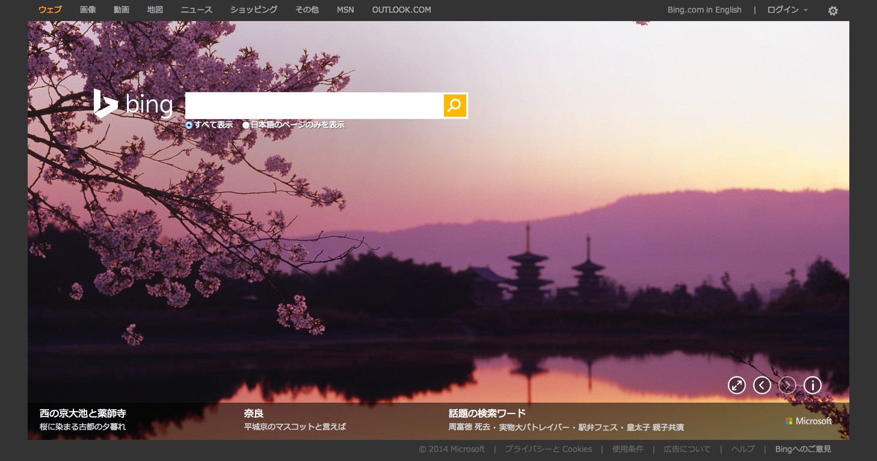877x461 pixels.
Task: Go to the previous background image
Action: (x=762, y=385)
